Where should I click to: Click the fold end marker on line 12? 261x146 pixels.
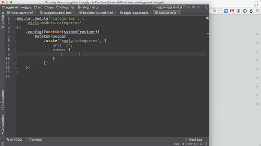[15, 68]
